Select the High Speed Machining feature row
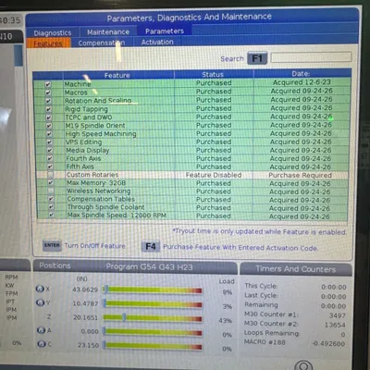Image resolution: width=370 pixels, height=370 pixels. tap(191, 133)
